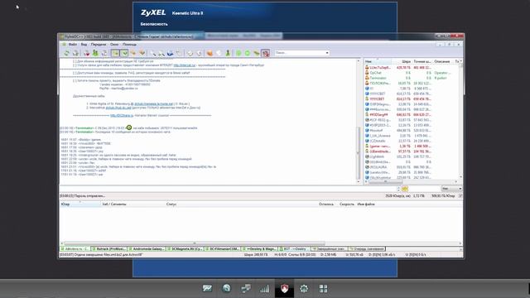The height and width of the screenshot is (298, 530).
Task: Sort users by the Описание column header
Action: point(443,61)
